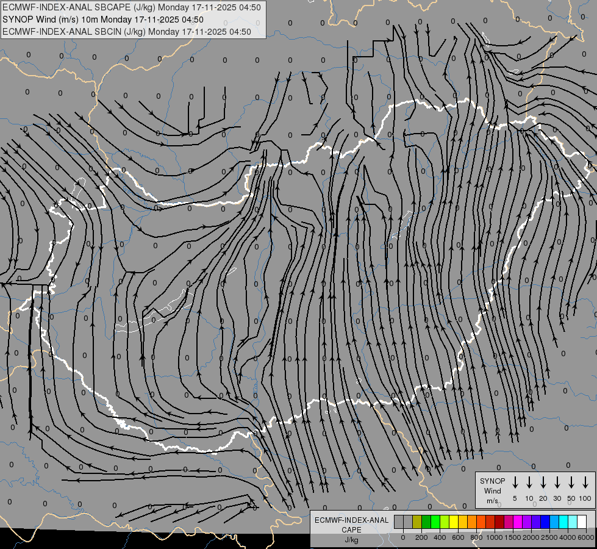Viewport: 597px width, 549px height.
Task: Click the 400 tick label in CAPE legend
Action: point(440,537)
